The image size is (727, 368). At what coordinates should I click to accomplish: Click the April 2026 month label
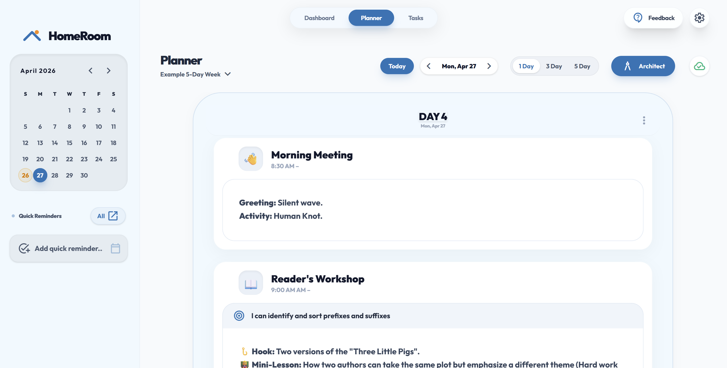pos(38,70)
